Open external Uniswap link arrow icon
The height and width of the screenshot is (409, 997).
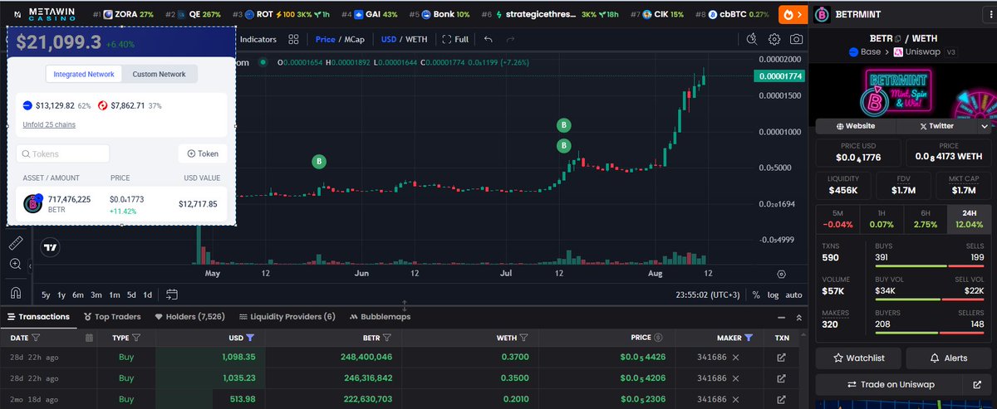pyautogui.click(x=977, y=385)
